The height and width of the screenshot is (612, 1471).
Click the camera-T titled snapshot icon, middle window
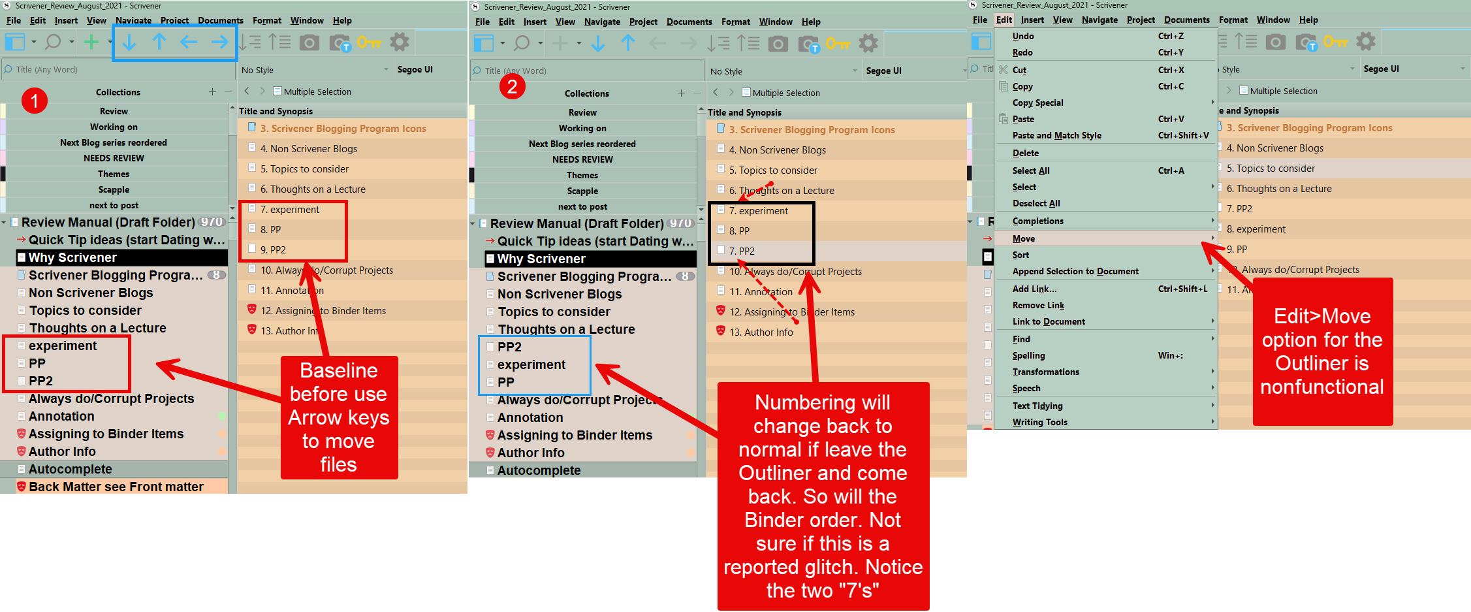(x=809, y=45)
